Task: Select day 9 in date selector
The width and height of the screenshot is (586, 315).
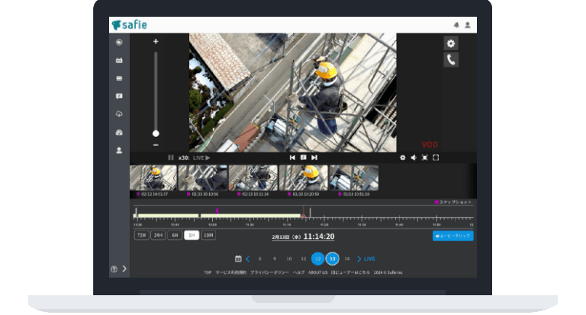Action: 275,259
